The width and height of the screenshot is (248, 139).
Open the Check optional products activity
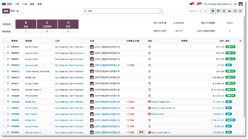point(163,108)
